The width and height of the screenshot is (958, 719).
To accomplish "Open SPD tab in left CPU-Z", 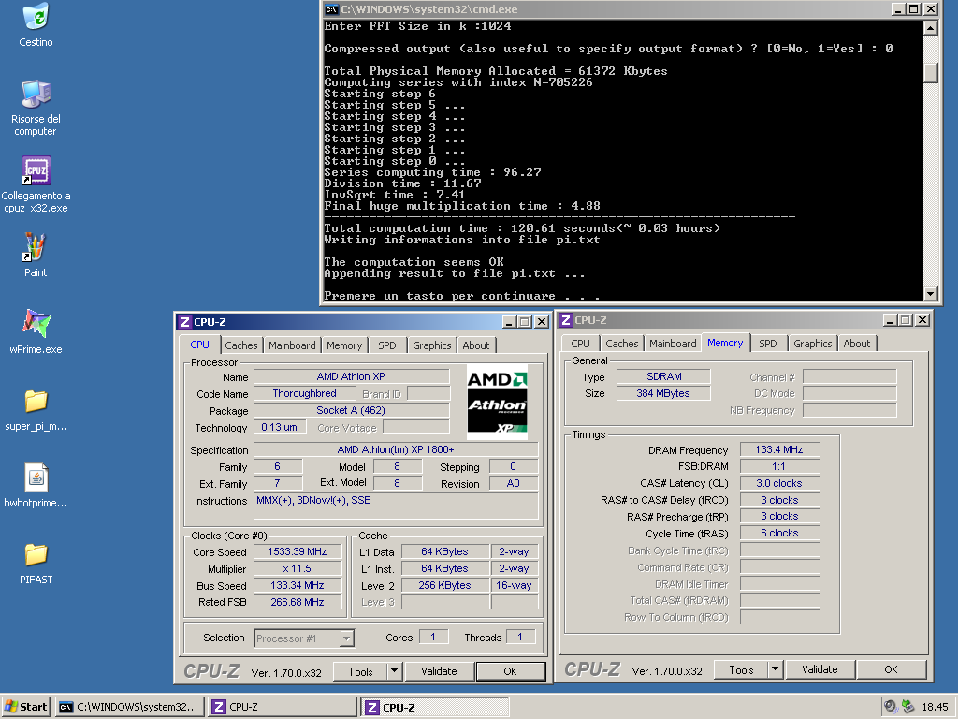I will point(386,345).
